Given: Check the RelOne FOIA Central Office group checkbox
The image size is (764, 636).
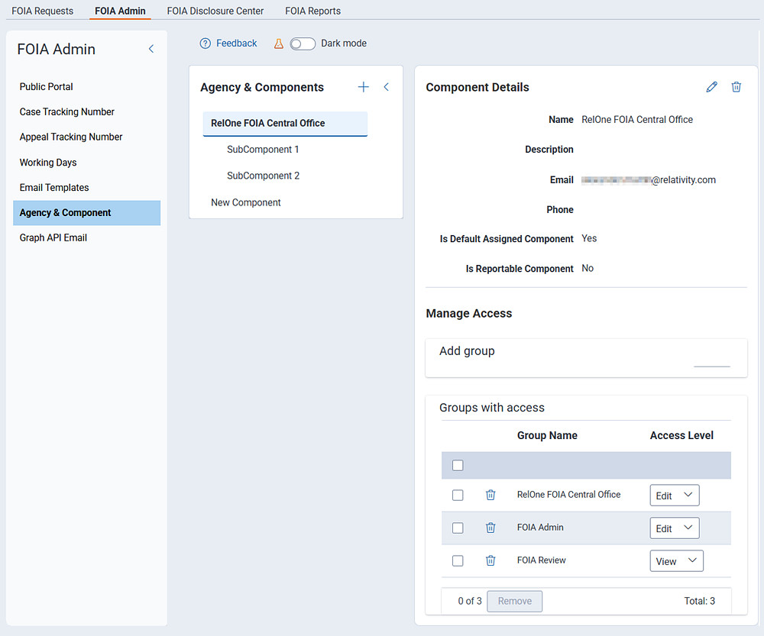Looking at the screenshot, I should click(458, 496).
